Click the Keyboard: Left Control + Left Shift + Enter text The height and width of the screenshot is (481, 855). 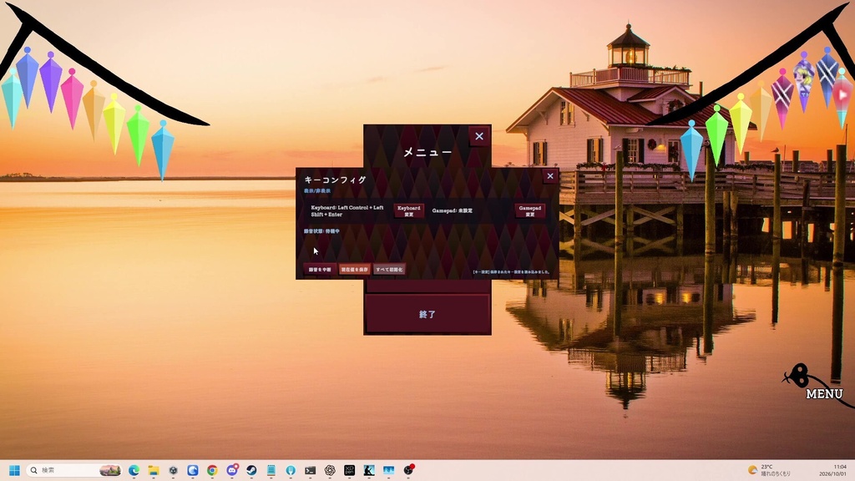[347, 211]
